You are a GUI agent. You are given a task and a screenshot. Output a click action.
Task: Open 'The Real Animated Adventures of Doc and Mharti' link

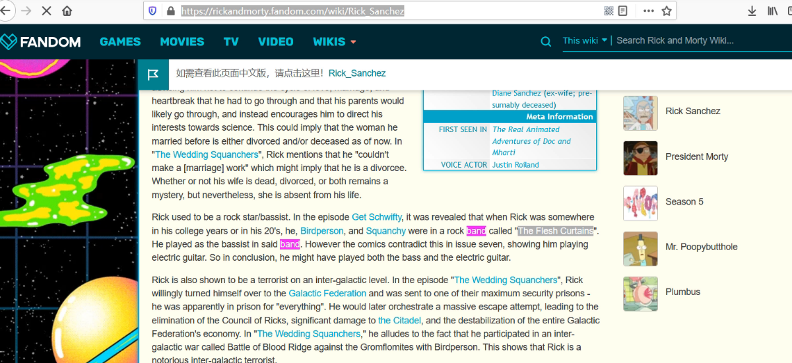[532, 141]
